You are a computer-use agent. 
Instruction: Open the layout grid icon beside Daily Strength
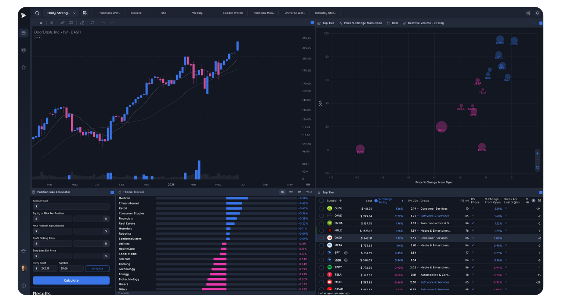85,13
